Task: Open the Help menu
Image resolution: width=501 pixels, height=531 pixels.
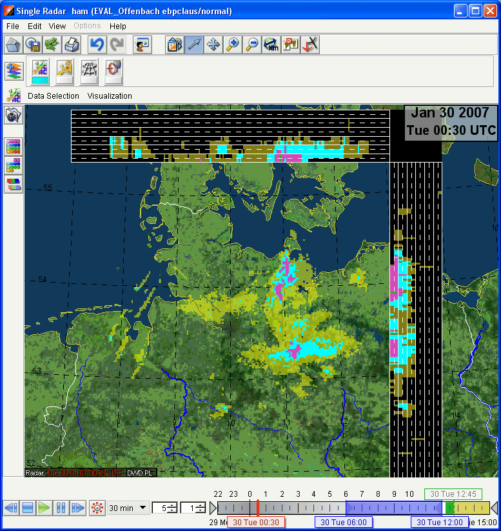Action: [118, 26]
